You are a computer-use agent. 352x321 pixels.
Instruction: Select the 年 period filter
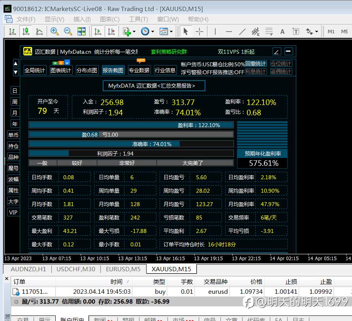[15, 124]
